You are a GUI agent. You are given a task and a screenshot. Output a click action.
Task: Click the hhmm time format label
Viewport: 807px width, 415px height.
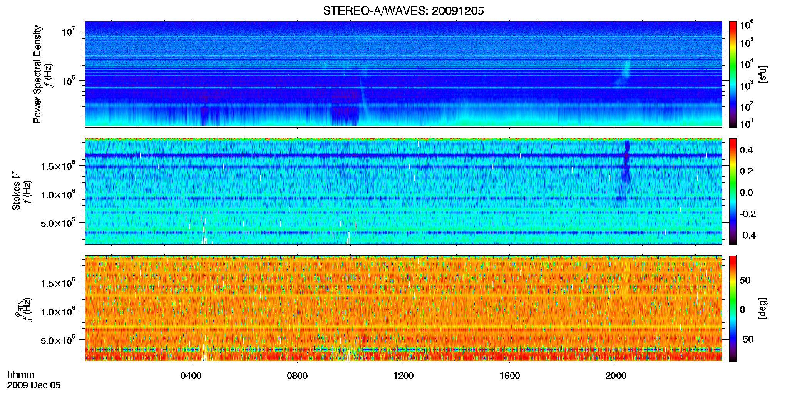coord(21,375)
